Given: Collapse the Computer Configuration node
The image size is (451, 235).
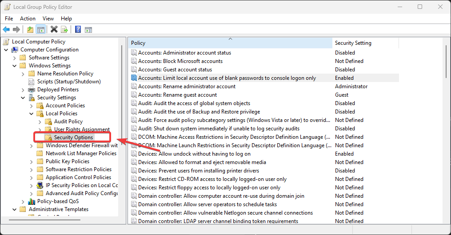Looking at the screenshot, I should [x=6, y=50].
